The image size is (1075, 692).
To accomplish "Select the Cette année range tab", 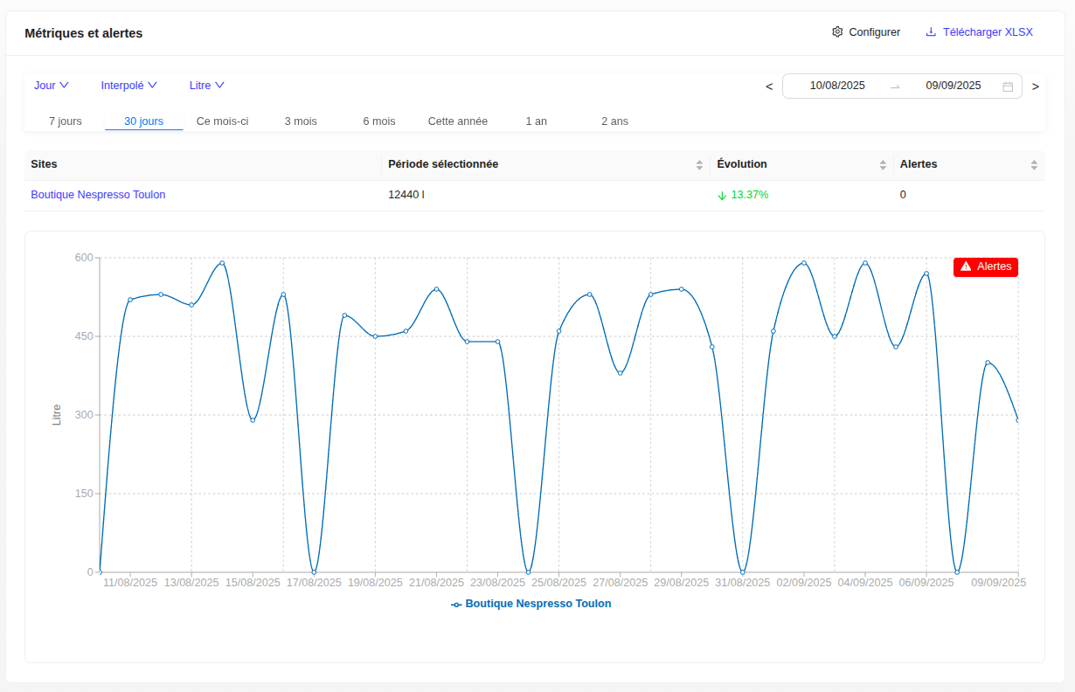I will tap(458, 121).
